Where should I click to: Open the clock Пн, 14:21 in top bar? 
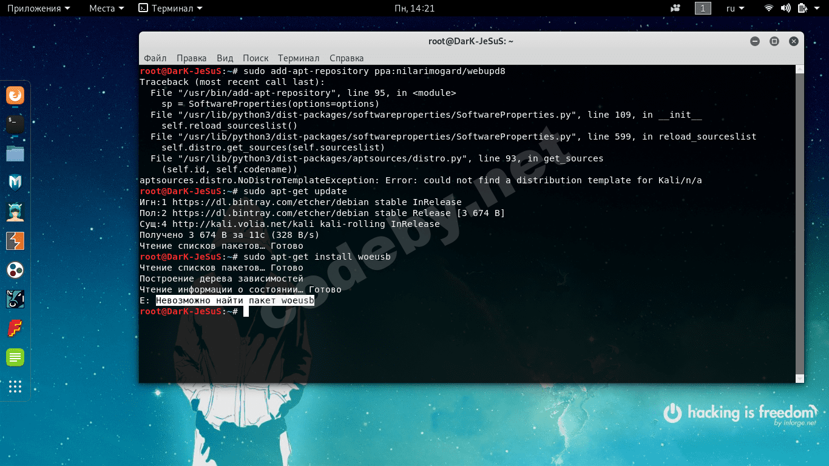coord(414,8)
